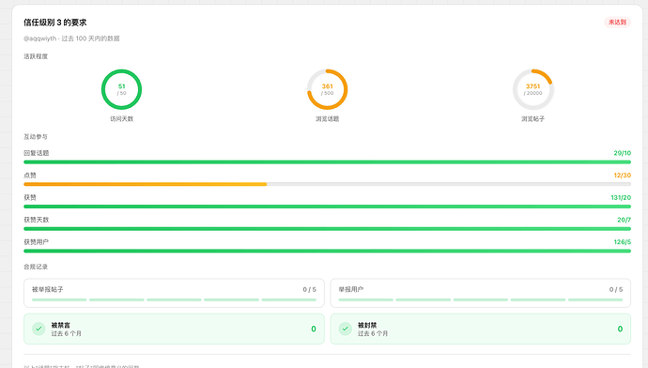Click the title 信任级别 3 的要求
Viewport: 648px width, 368px height.
pyautogui.click(x=55, y=23)
